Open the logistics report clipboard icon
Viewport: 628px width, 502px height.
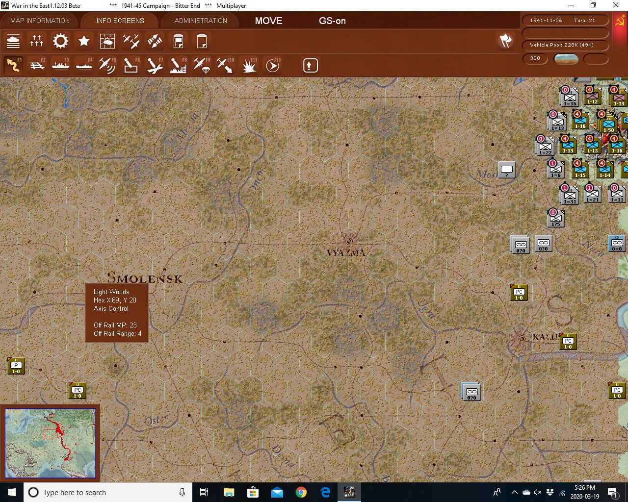(178, 41)
